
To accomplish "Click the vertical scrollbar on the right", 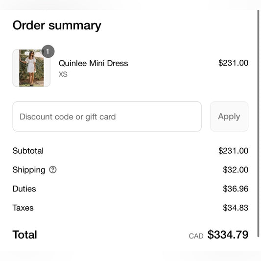I will pos(258,123).
